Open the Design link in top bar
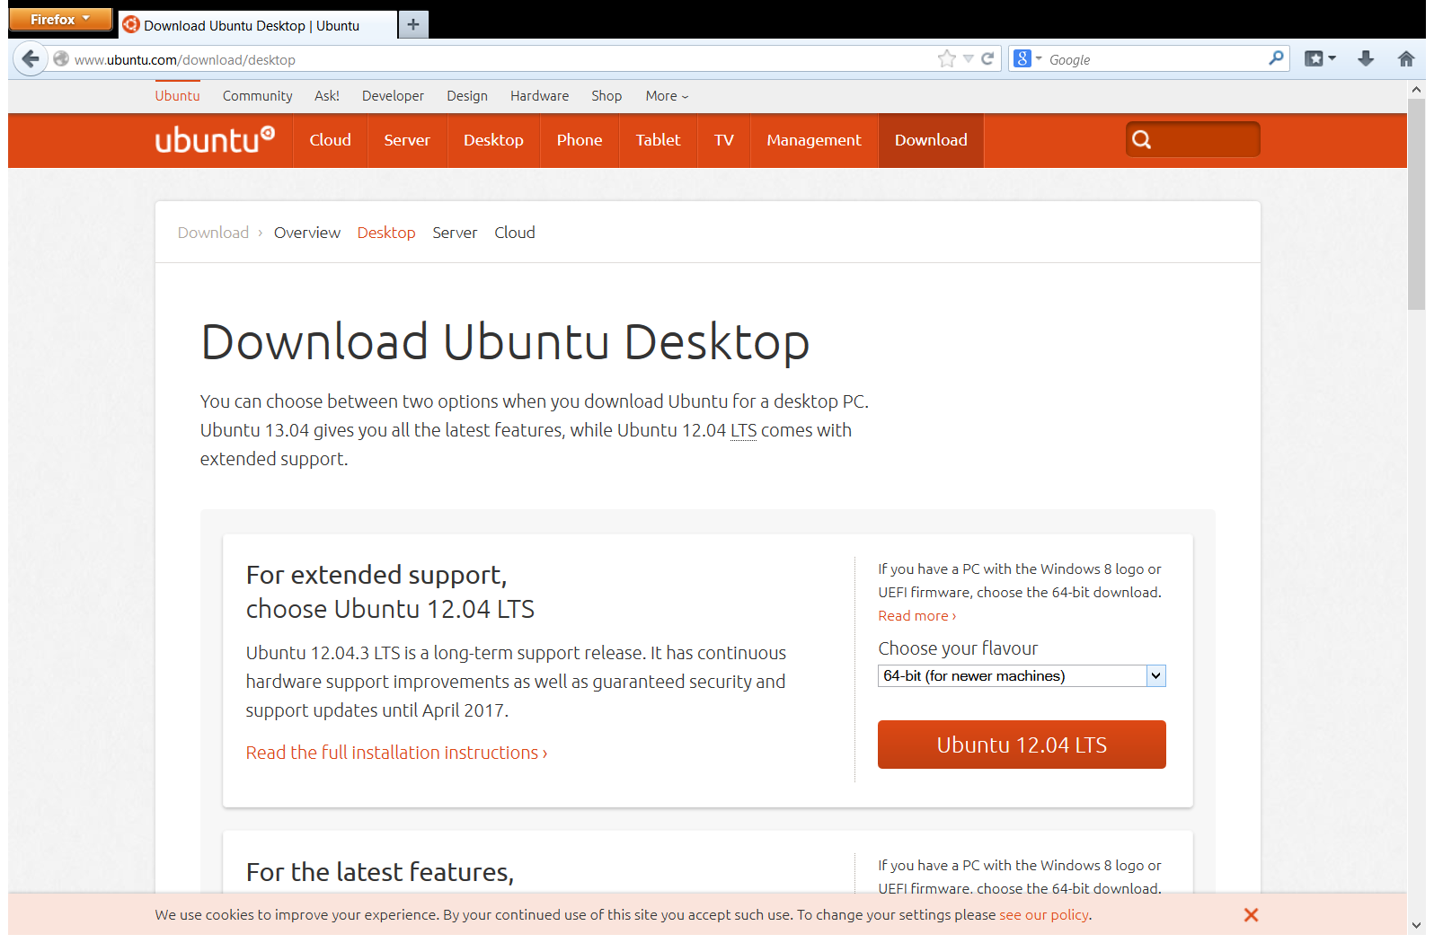 click(x=467, y=96)
